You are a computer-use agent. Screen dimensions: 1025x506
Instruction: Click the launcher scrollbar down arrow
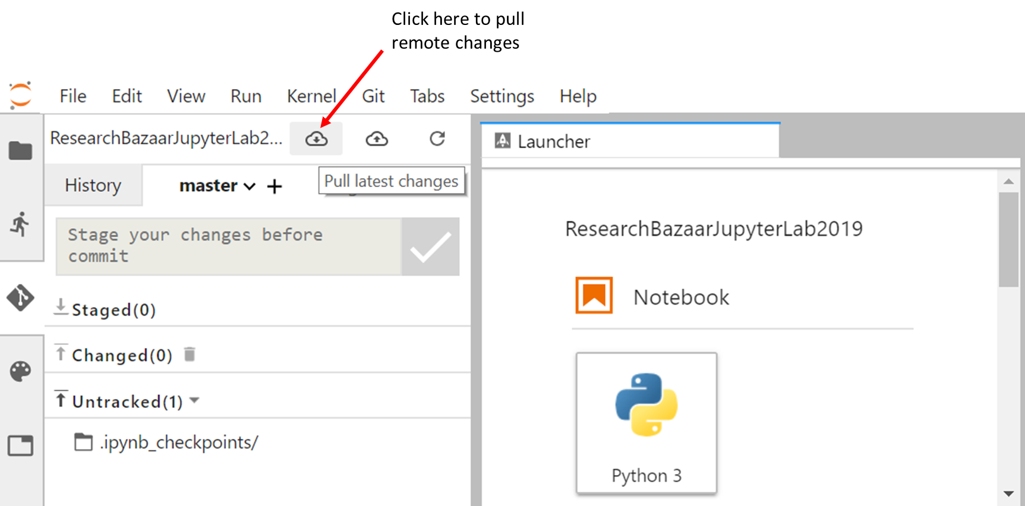(1008, 494)
